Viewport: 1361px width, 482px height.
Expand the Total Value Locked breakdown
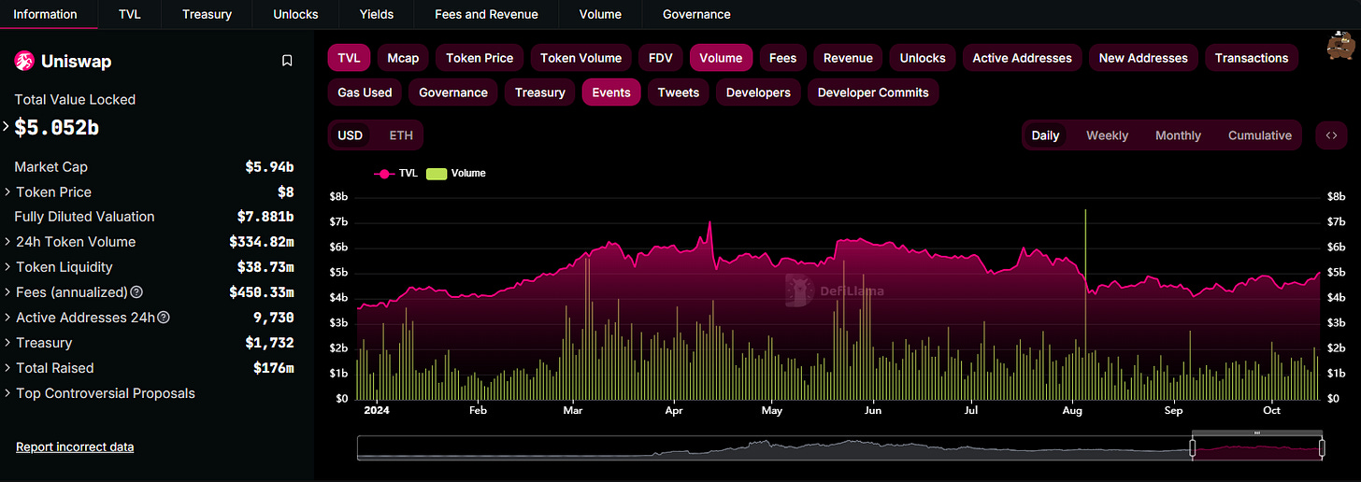click(x=7, y=125)
